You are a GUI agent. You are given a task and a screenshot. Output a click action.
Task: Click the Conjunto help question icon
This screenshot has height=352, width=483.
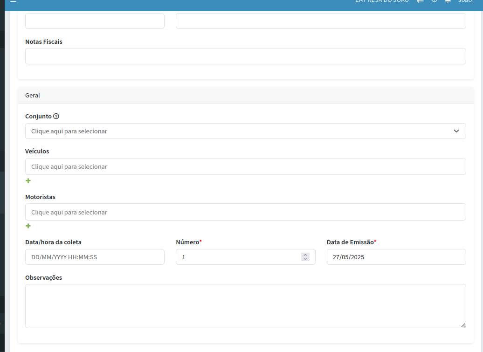pos(56,116)
